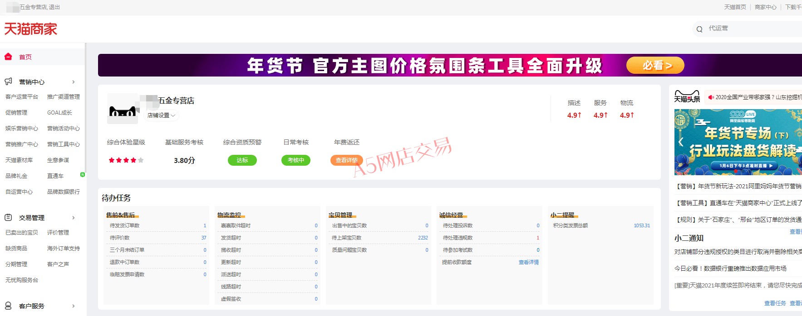Image resolution: width=802 pixels, height=316 pixels.
Task: Expand the 交易管理 section arrow
Action: tap(74, 218)
